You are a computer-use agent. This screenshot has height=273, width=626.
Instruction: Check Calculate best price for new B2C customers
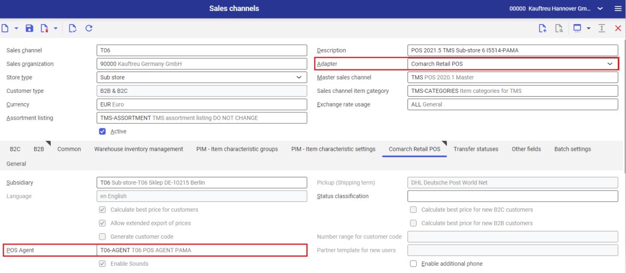(x=414, y=210)
